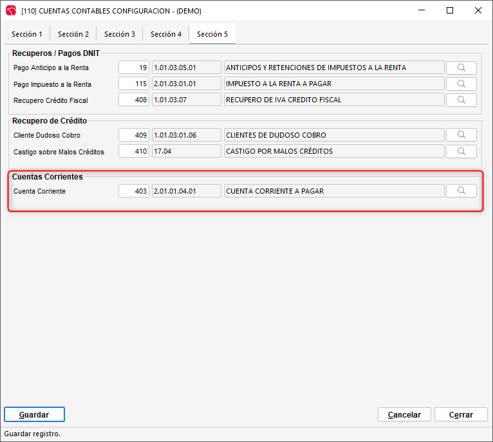The image size is (493, 442).
Task: Click magnifier icon for Cuenta Corriente row
Action: coord(461,191)
